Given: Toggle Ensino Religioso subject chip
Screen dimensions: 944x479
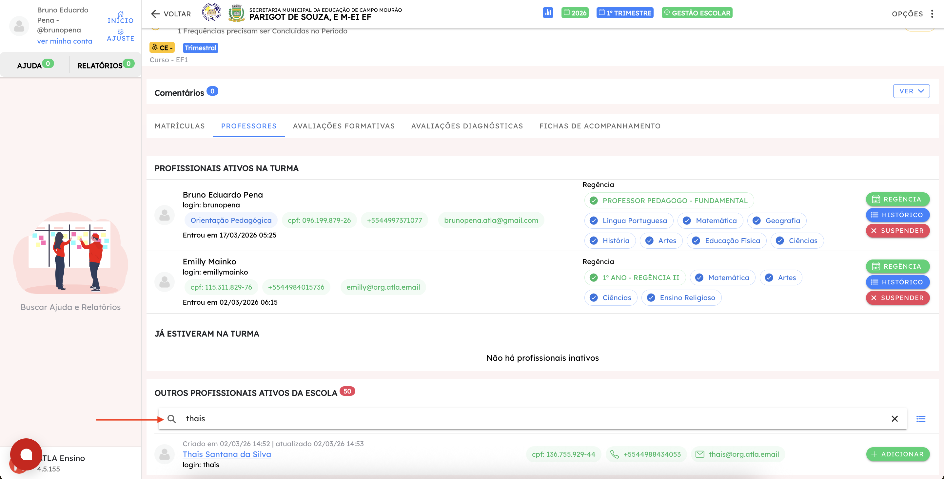Looking at the screenshot, I should [x=681, y=298].
